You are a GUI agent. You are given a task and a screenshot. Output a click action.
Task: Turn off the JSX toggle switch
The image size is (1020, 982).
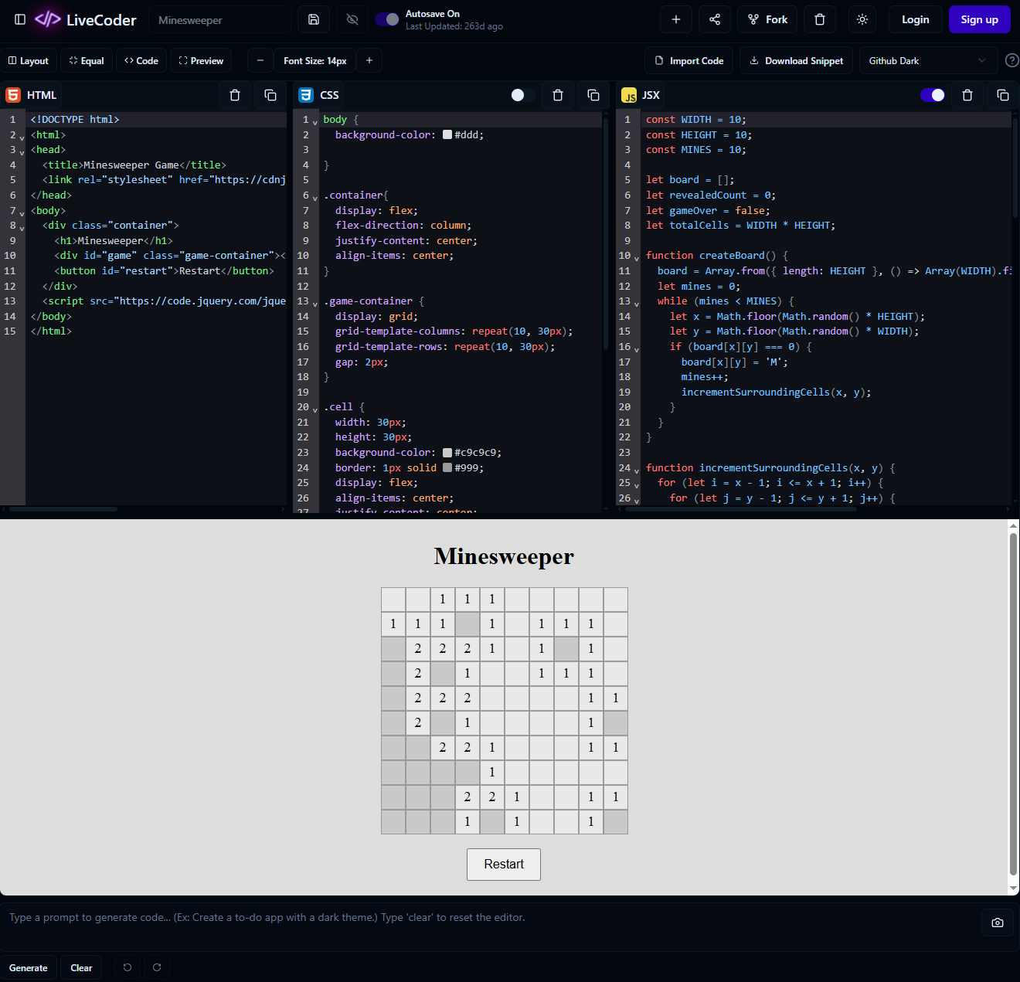pyautogui.click(x=933, y=95)
